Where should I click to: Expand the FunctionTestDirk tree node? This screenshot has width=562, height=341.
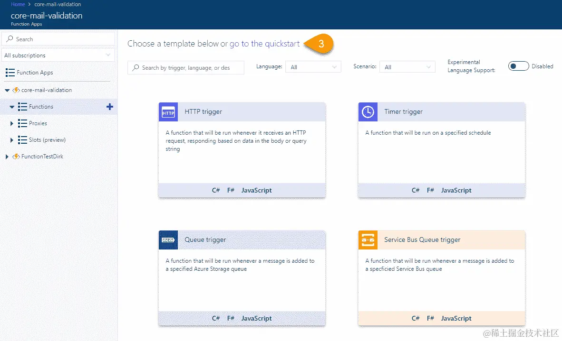click(x=7, y=157)
